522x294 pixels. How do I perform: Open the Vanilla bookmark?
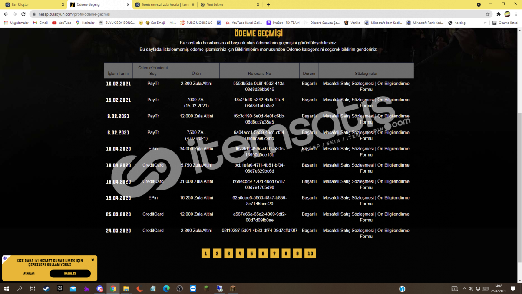[352, 23]
